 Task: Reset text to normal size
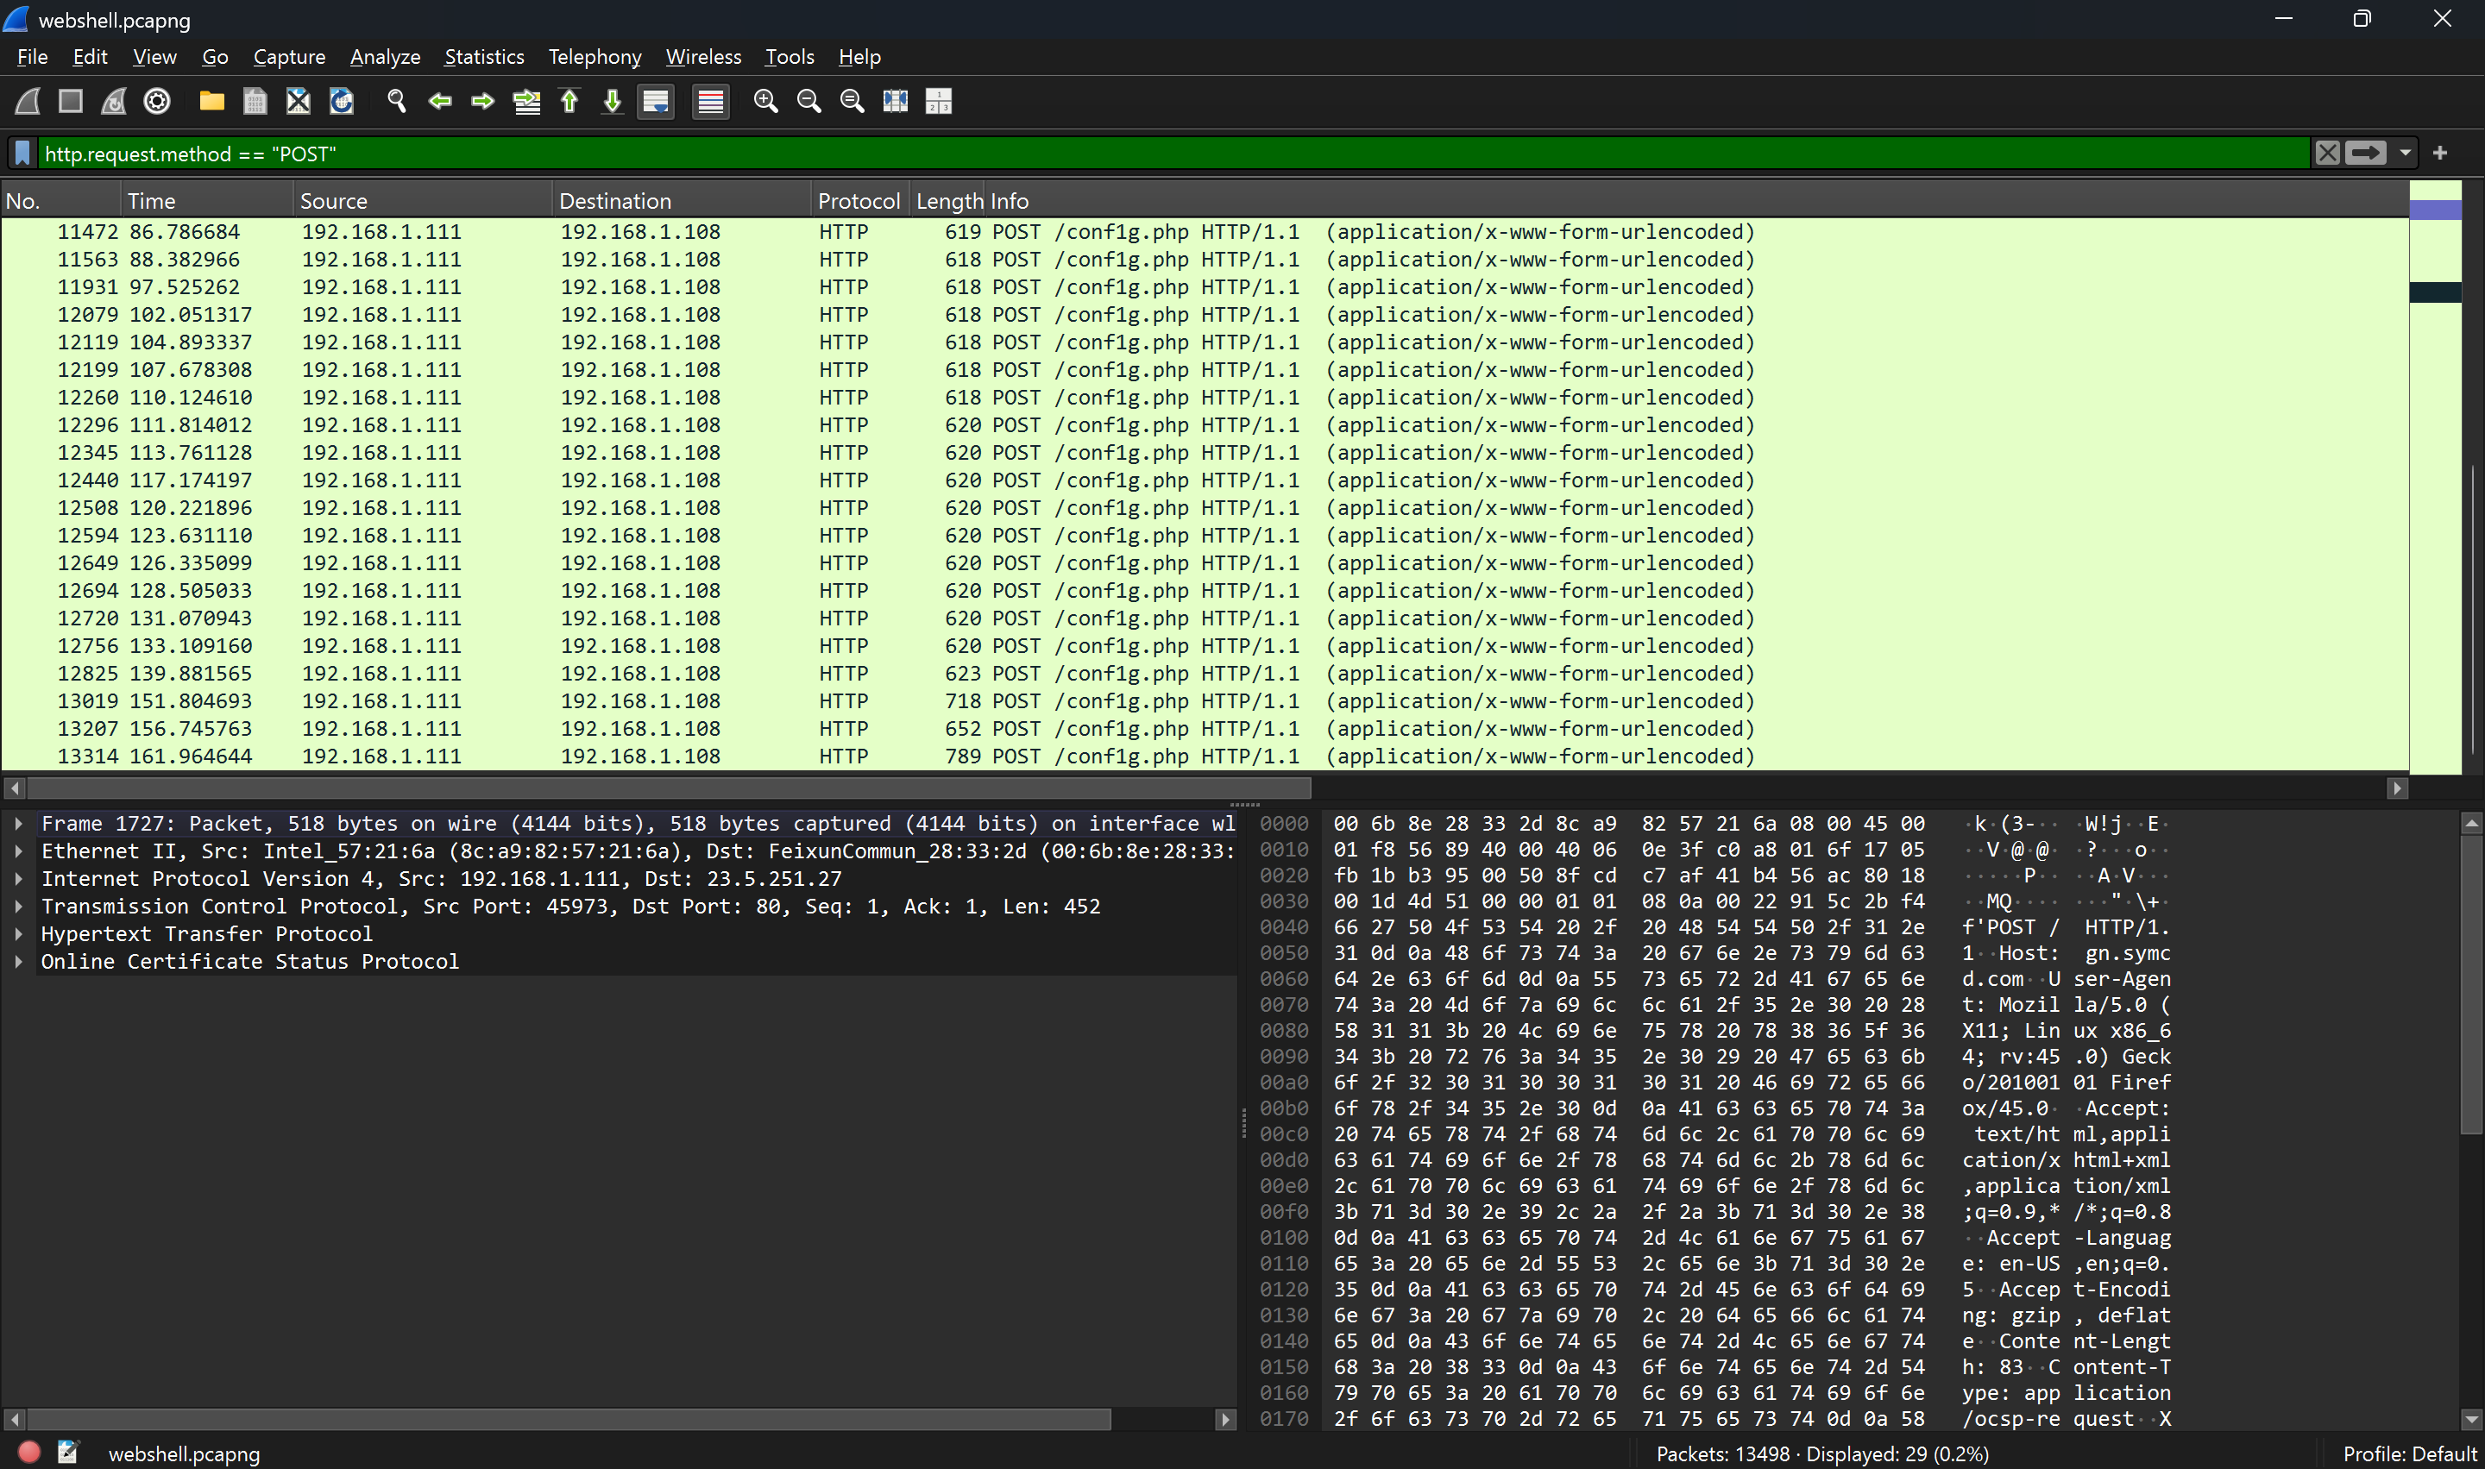tap(852, 101)
